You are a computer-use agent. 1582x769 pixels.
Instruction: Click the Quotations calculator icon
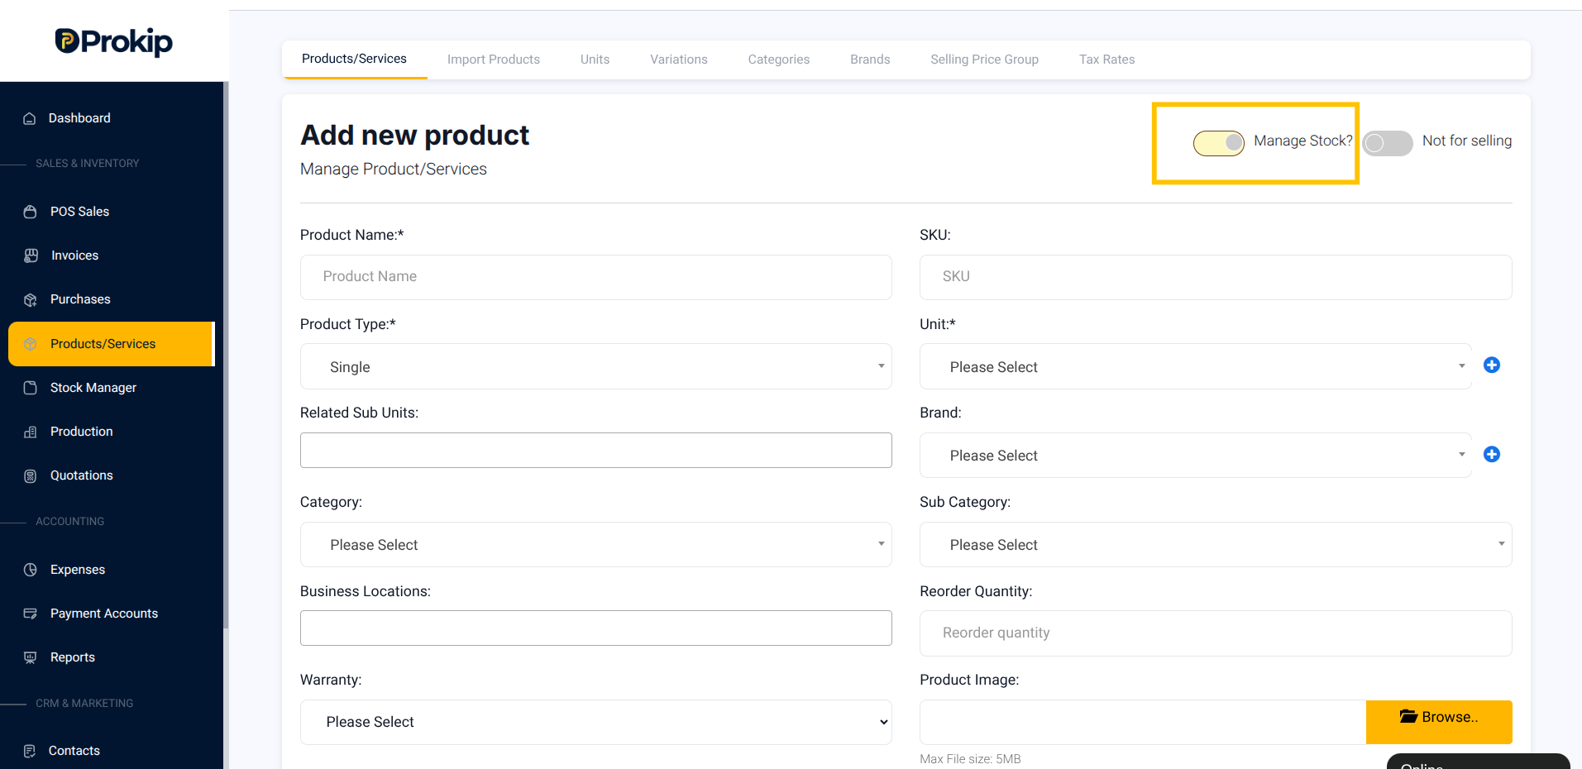click(x=31, y=475)
